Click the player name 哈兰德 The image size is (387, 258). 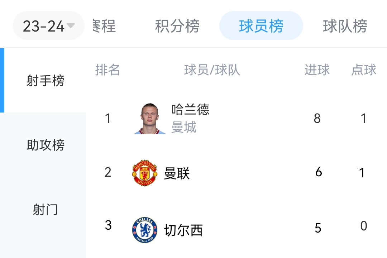pos(190,110)
